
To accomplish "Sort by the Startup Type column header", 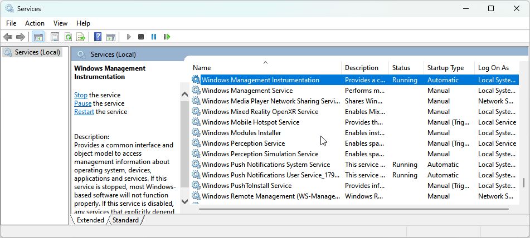I will pos(449,68).
